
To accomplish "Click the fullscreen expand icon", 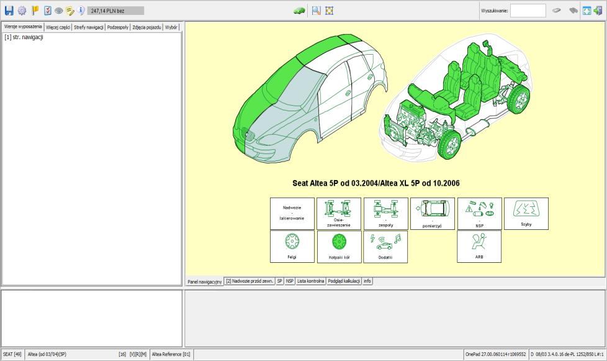I will [x=587, y=11].
